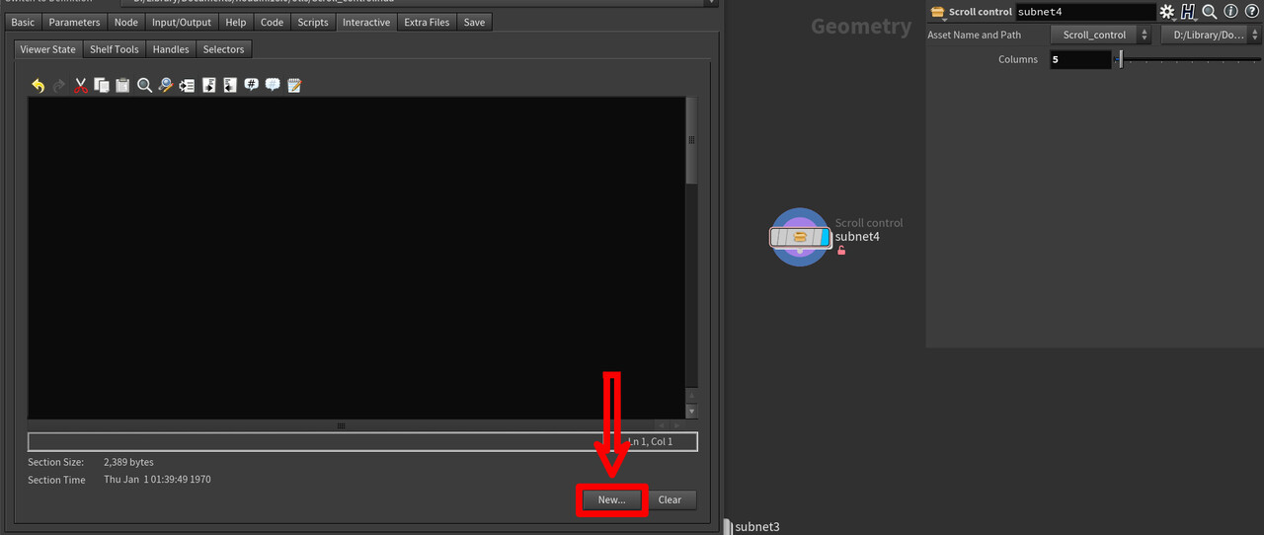This screenshot has width=1264, height=535.
Task: Open find and replace icon
Action: tap(166, 86)
